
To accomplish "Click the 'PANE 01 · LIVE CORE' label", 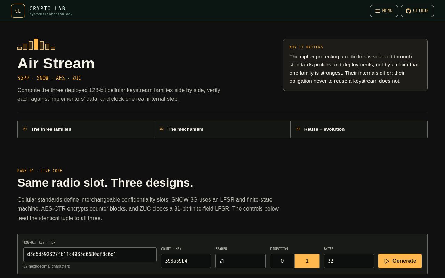I will tap(40, 171).
